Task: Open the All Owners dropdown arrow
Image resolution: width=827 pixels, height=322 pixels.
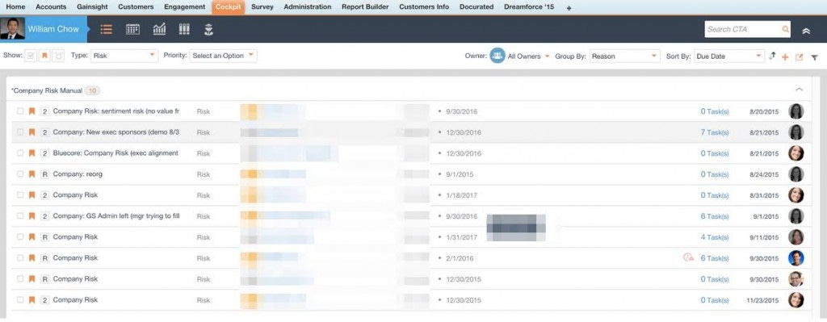Action: (x=547, y=56)
